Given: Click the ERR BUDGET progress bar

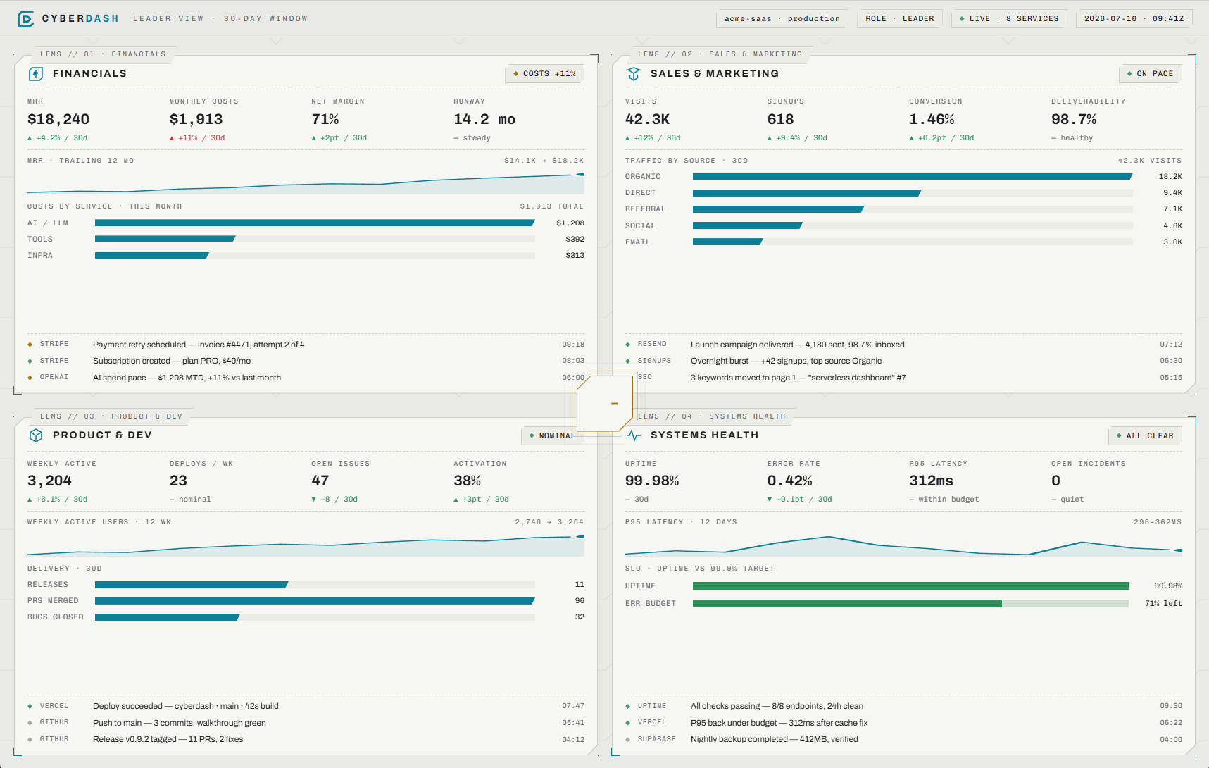Looking at the screenshot, I should tap(910, 604).
